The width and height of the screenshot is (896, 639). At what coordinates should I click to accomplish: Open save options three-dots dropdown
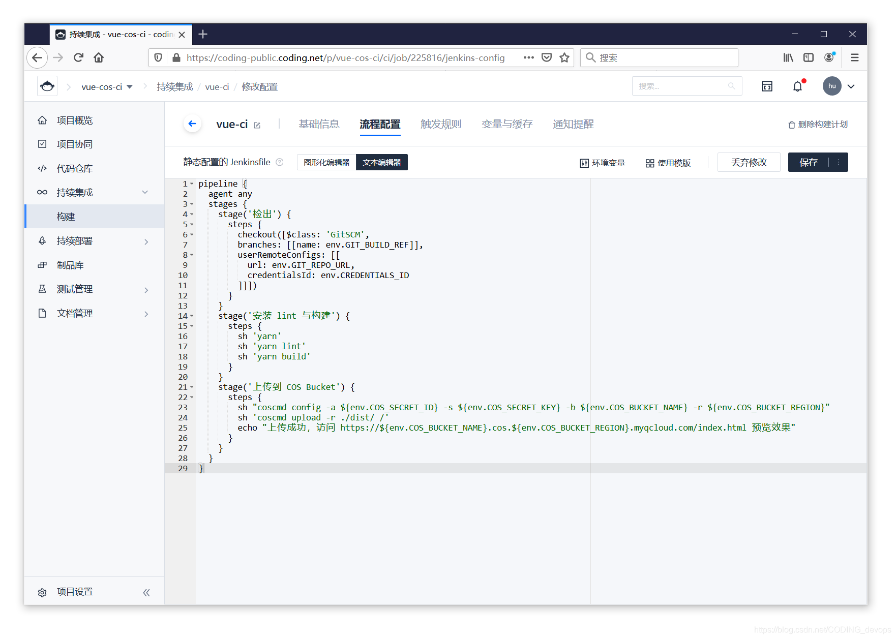pyautogui.click(x=839, y=162)
